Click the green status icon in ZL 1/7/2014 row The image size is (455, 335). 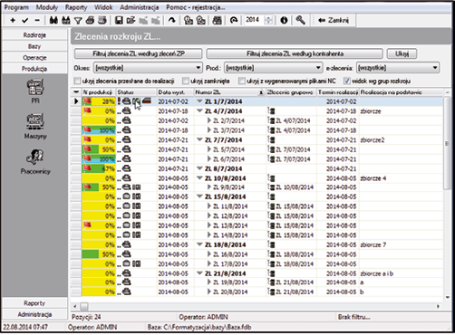[137, 101]
